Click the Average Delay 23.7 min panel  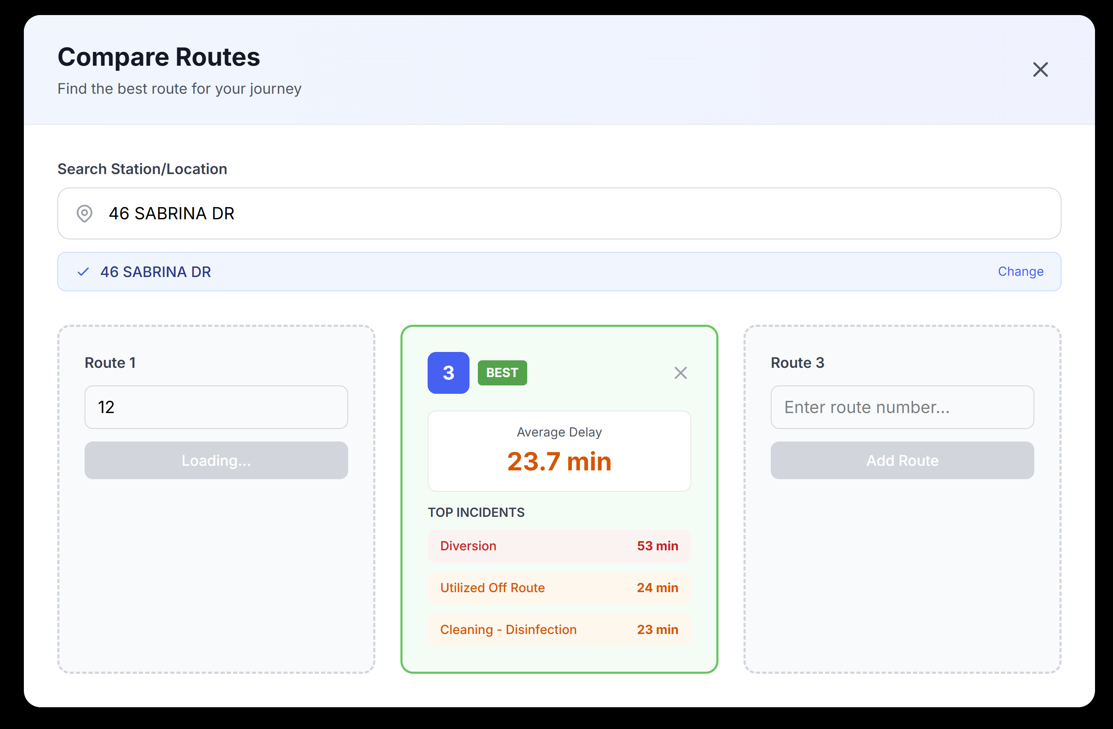[559, 451]
